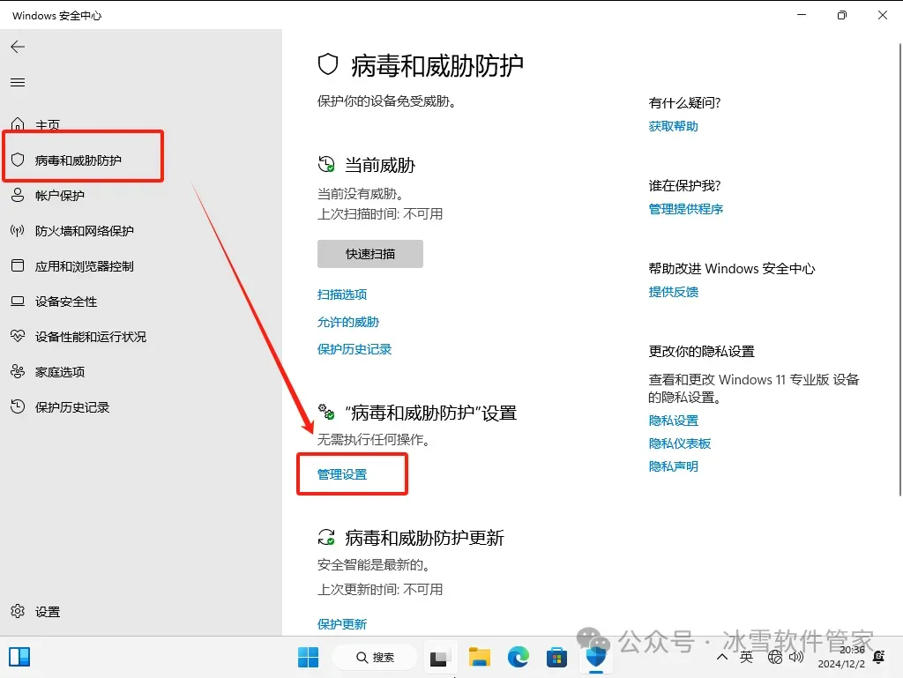Open 应用和浏览器控制 page
903x678 pixels.
(85, 266)
